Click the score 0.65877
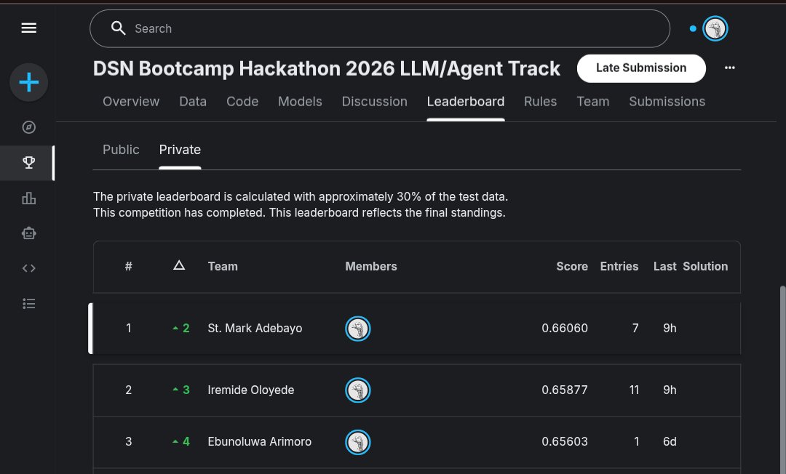This screenshot has width=786, height=474. (565, 390)
